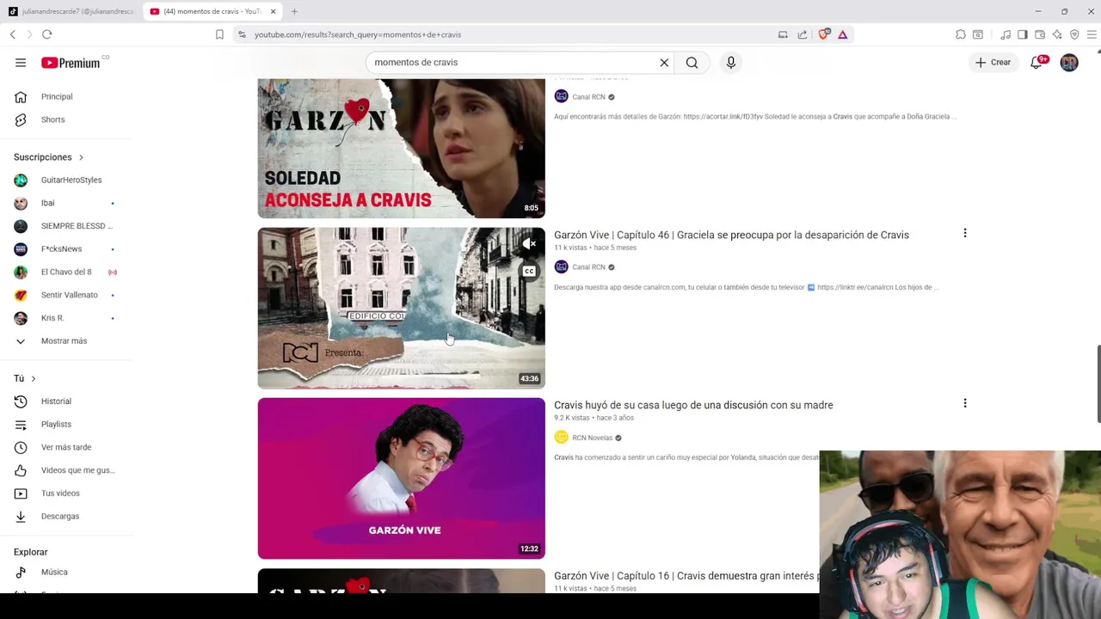The image size is (1101, 619).
Task: Bookmark this page with bookmark icon
Action: pyautogui.click(x=219, y=34)
